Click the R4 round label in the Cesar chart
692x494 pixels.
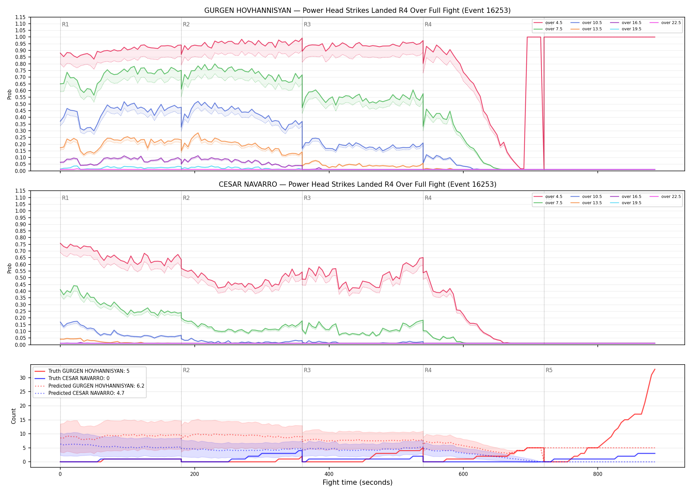tap(428, 198)
